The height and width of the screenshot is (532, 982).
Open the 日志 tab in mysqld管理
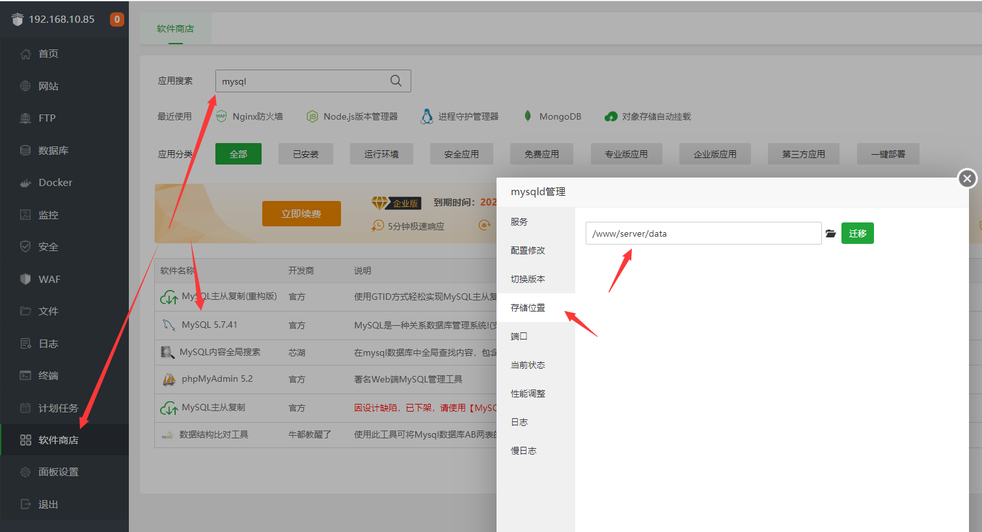(536, 422)
